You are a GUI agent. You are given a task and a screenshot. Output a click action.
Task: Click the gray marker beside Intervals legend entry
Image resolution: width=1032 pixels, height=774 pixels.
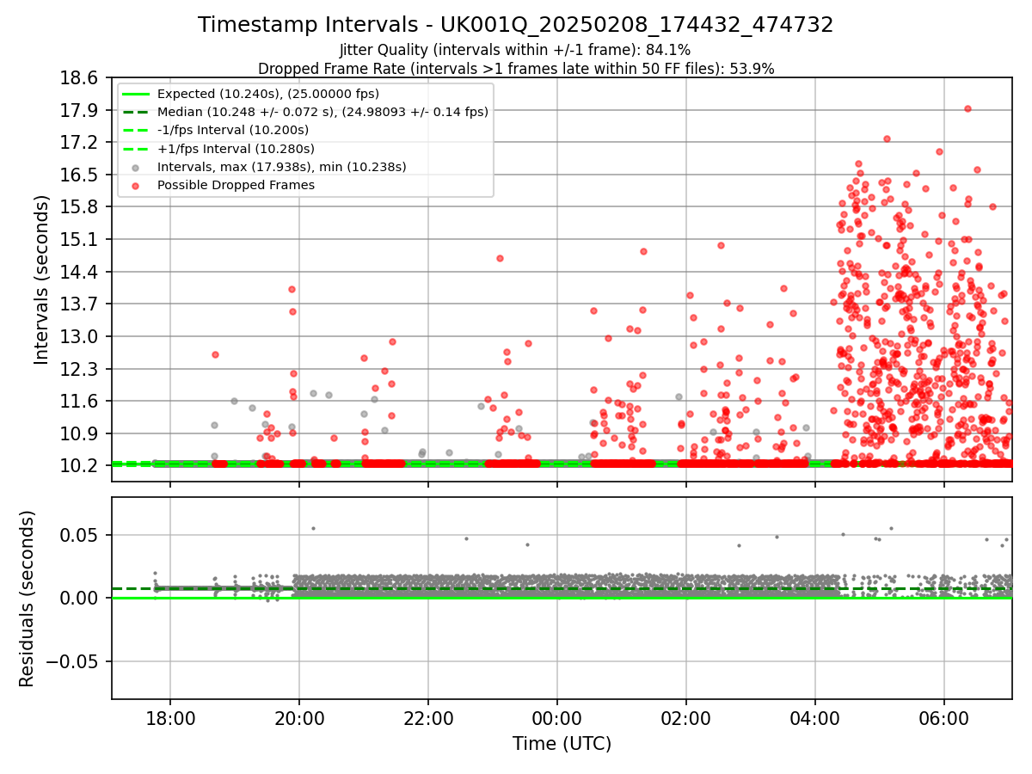coord(136,167)
